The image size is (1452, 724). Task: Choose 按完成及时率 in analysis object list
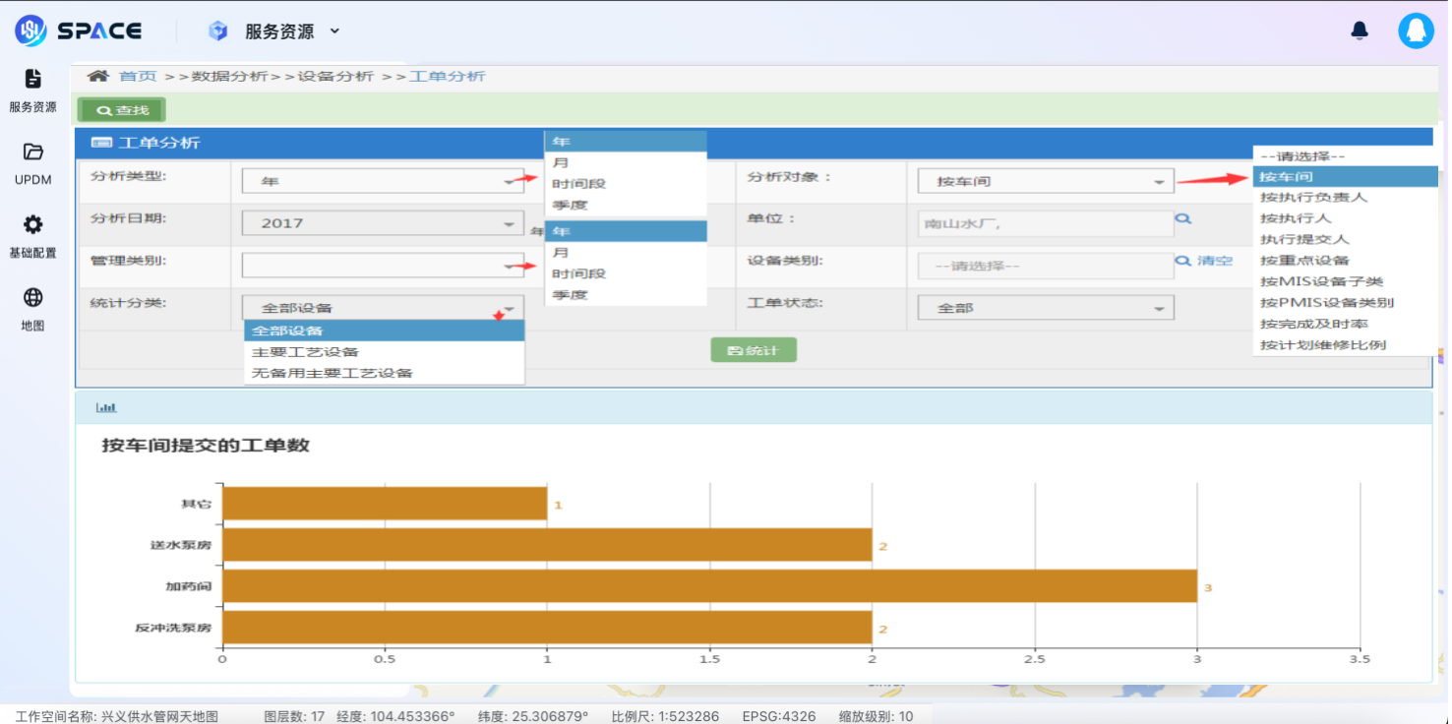[x=1313, y=324]
